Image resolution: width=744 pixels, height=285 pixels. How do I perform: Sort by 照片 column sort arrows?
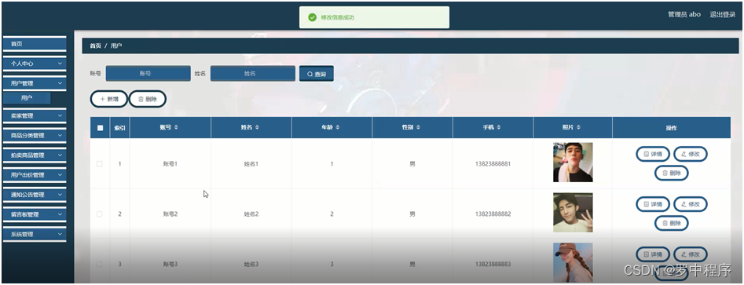point(579,127)
